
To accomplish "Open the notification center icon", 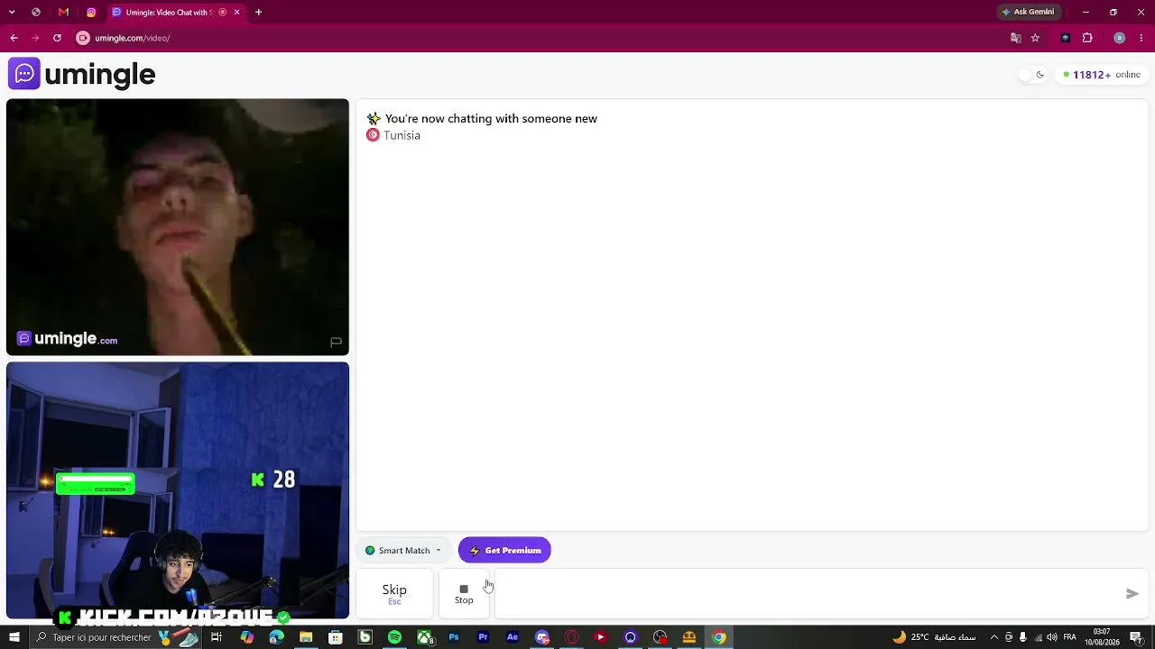I will 1135,637.
